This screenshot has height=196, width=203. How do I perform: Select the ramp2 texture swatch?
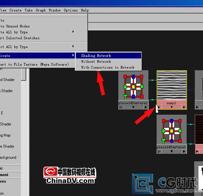tap(172, 86)
